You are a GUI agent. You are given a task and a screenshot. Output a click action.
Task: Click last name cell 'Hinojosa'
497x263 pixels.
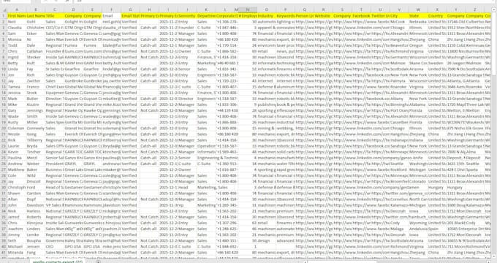click(36, 223)
